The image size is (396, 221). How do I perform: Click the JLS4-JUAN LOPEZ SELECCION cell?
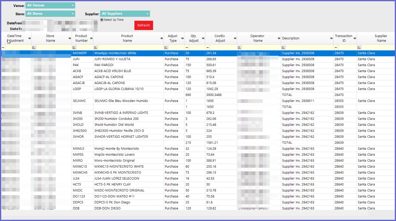point(128,179)
